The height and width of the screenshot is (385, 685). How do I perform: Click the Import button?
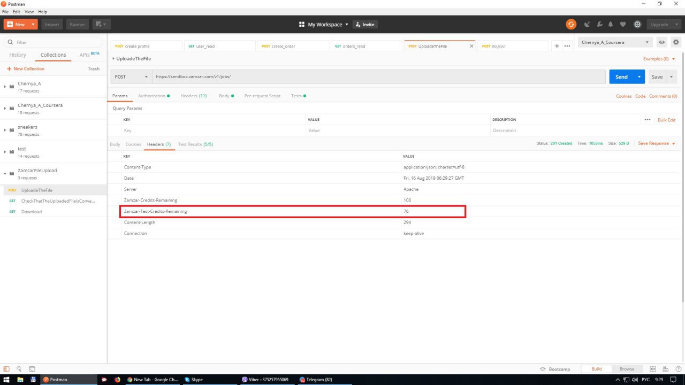(52, 24)
